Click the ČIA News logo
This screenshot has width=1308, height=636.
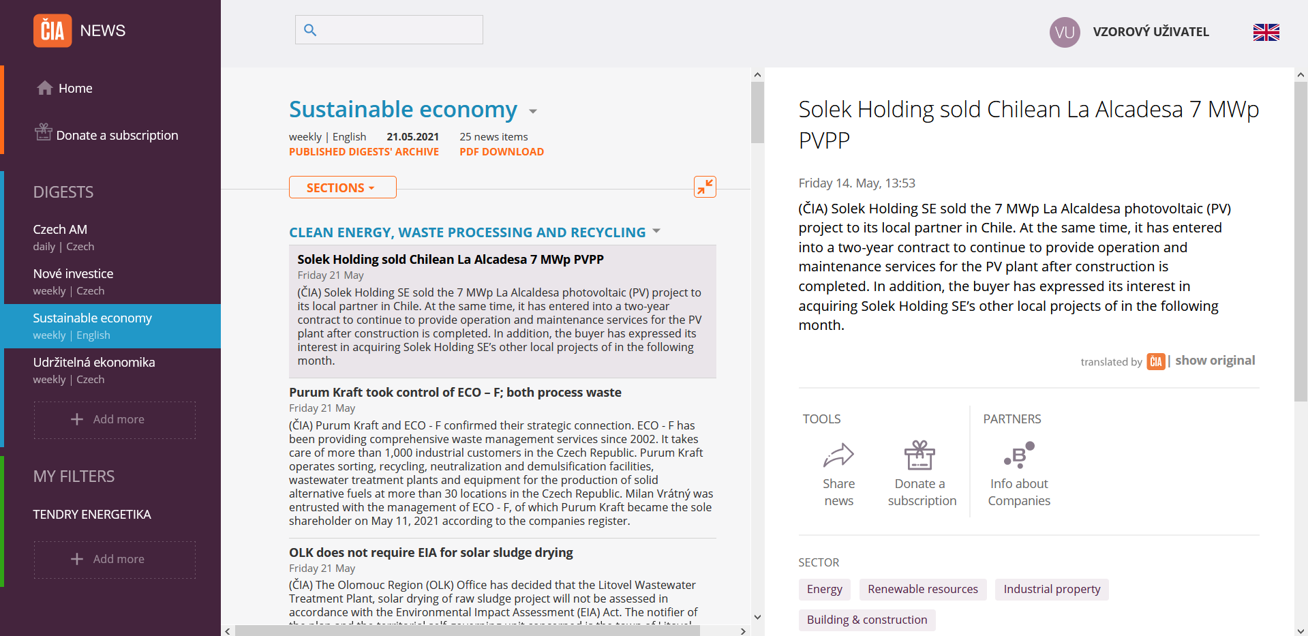click(x=79, y=31)
